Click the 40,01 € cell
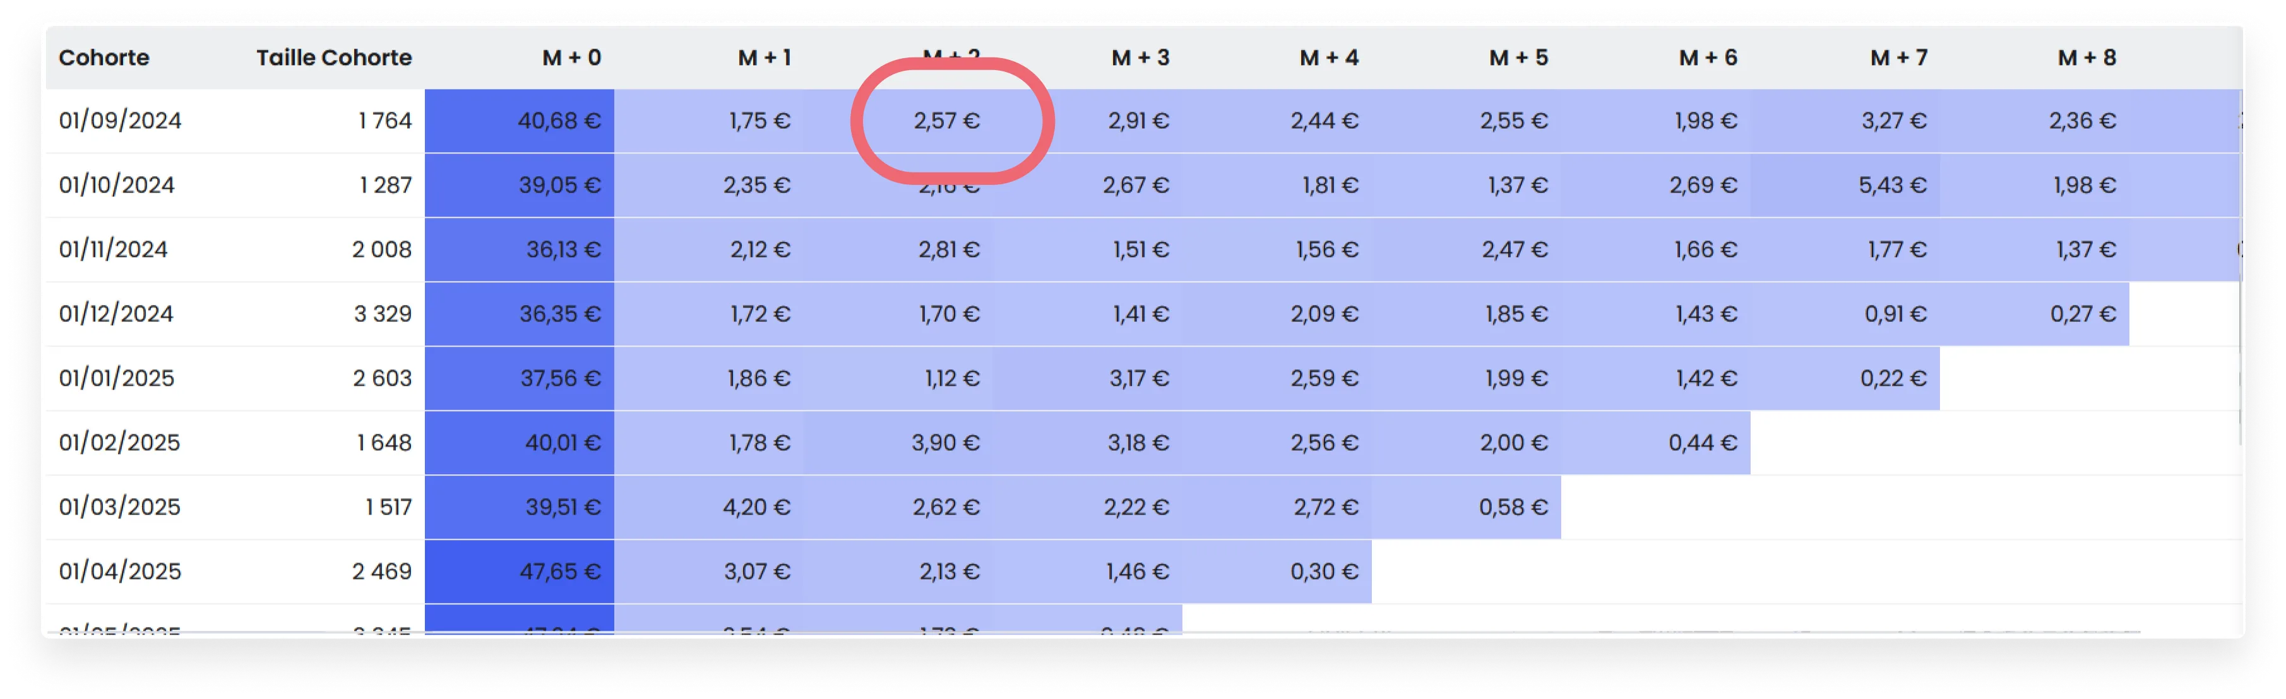Screen dimensions: 2286x699 tap(519, 443)
